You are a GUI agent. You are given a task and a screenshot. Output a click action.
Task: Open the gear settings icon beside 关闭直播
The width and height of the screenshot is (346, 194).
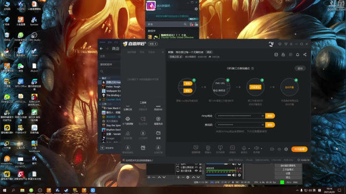(x=286, y=149)
